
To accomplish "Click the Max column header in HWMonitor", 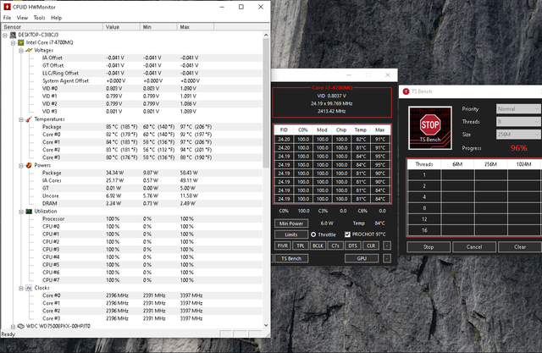I will (x=196, y=26).
